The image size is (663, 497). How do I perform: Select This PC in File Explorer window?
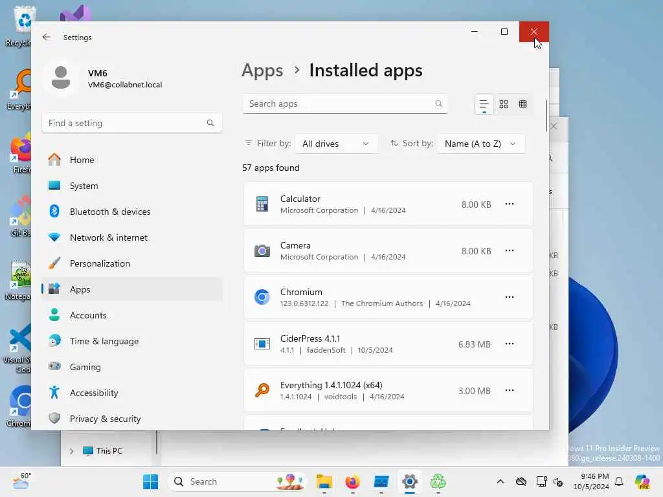point(109,451)
